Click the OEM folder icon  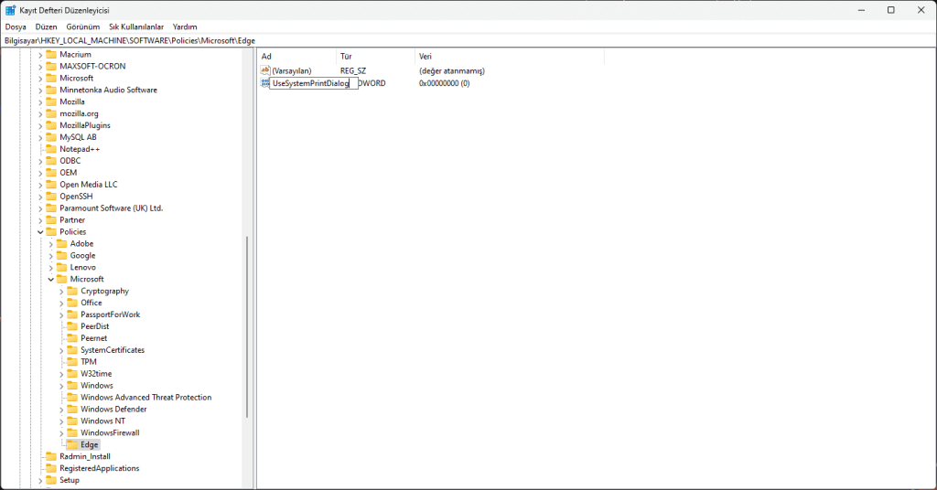coord(51,173)
